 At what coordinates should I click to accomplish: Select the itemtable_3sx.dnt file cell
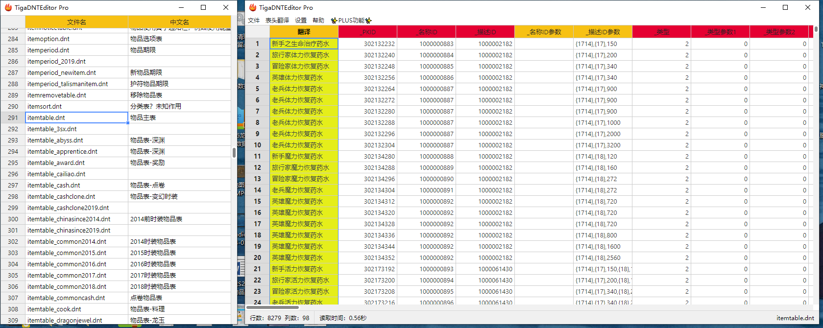coord(76,129)
